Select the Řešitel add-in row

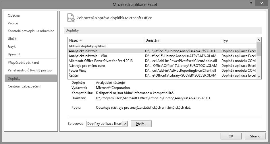tap(162, 75)
